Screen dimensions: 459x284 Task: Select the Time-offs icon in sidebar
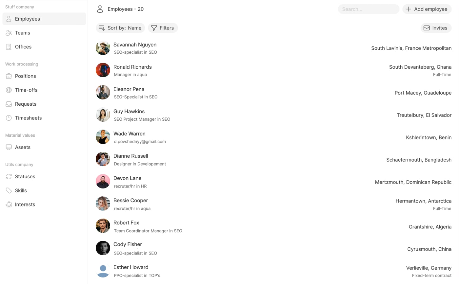coord(9,90)
